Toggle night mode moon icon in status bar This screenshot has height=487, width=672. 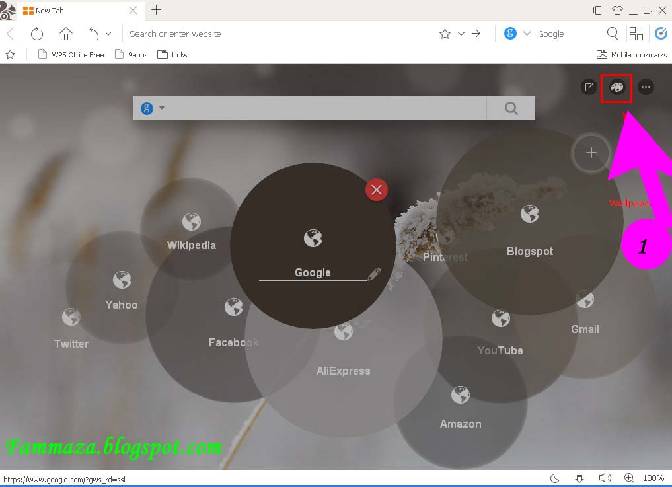(x=555, y=478)
